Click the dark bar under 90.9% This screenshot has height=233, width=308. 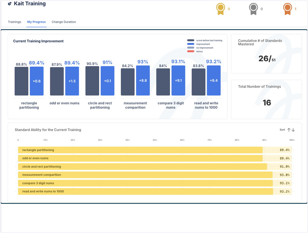(x=92, y=81)
